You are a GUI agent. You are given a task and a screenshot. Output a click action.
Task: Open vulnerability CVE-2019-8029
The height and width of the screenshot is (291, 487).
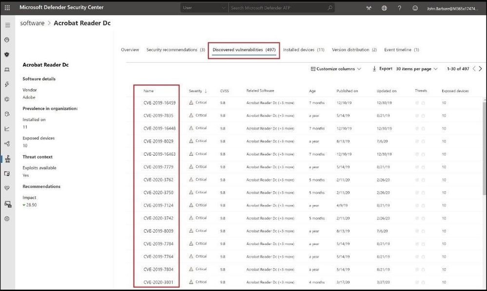[158, 141]
